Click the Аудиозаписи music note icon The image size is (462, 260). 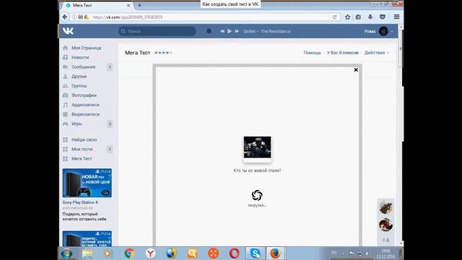click(x=66, y=105)
